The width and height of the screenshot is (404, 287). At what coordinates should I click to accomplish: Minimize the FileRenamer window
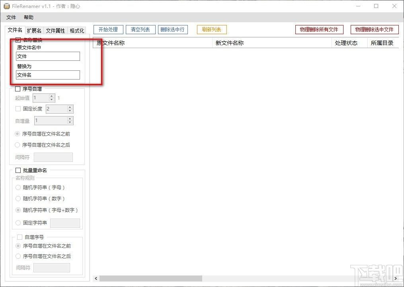[x=358, y=6]
